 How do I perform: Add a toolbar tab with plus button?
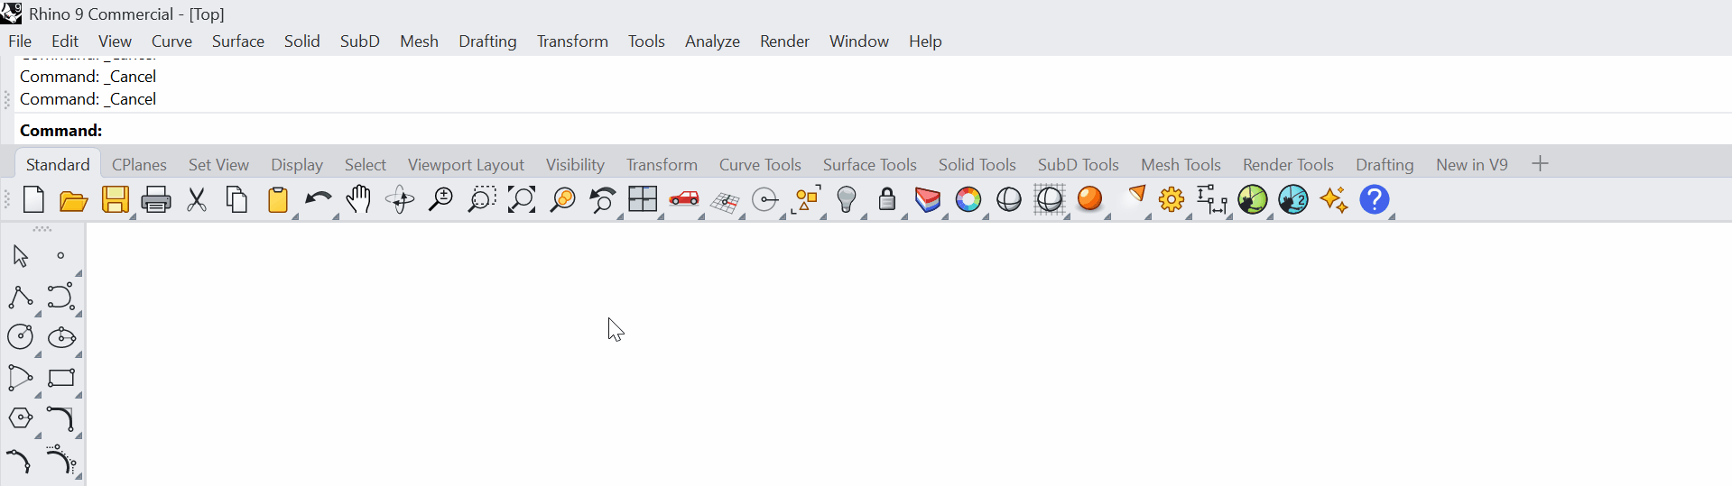pos(1541,164)
